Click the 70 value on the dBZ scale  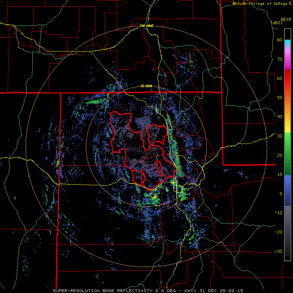(x=280, y=59)
